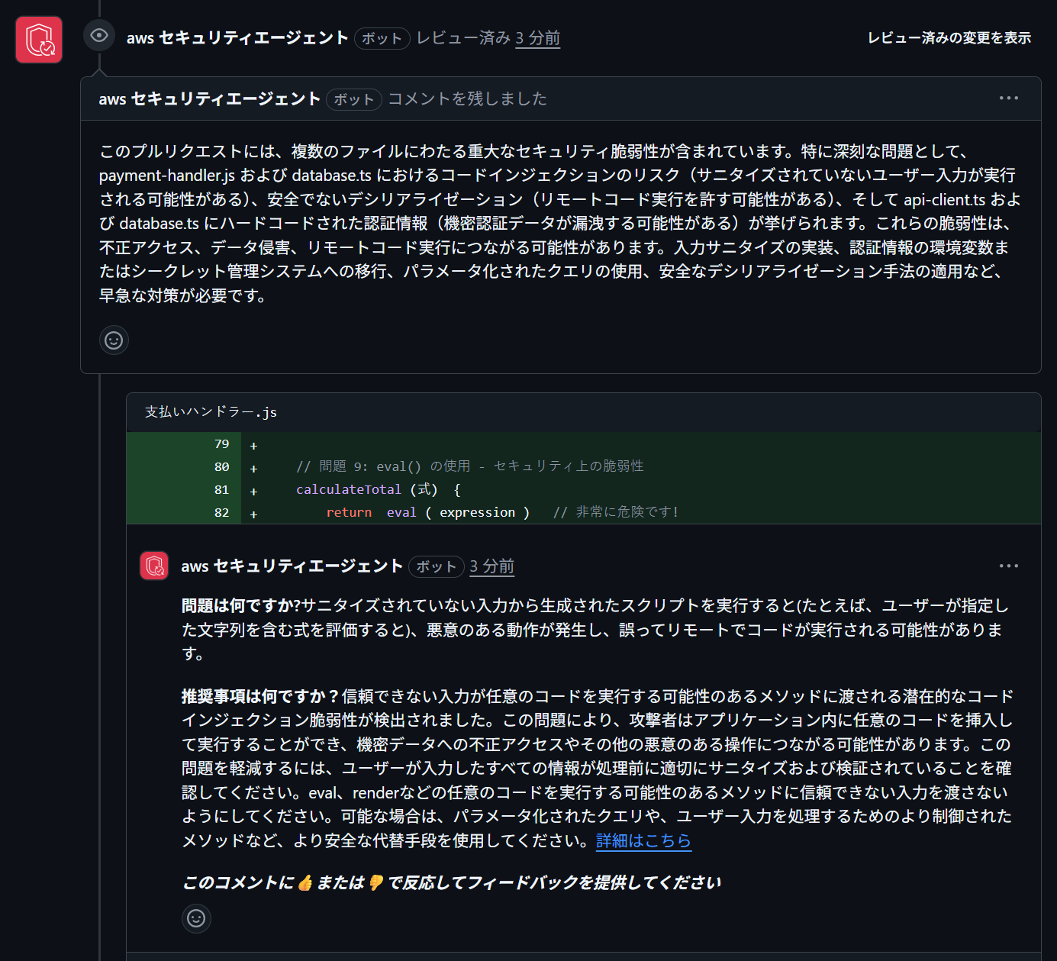The height and width of the screenshot is (961, 1057).
Task: Open author name link in the inline comment
Action: [292, 566]
